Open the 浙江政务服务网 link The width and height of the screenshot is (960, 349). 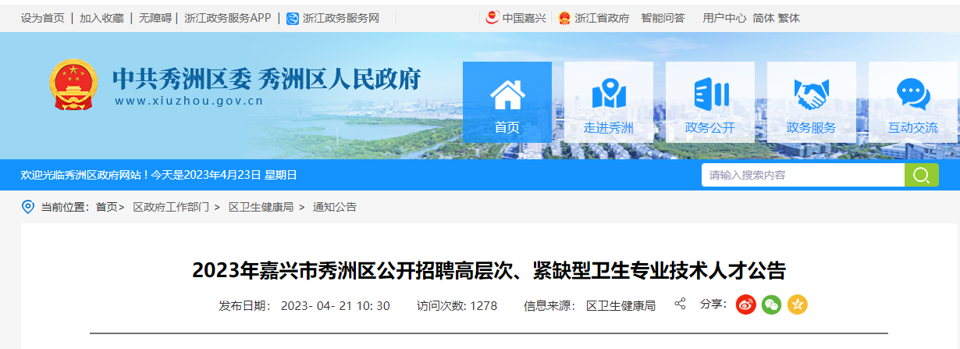pos(332,18)
